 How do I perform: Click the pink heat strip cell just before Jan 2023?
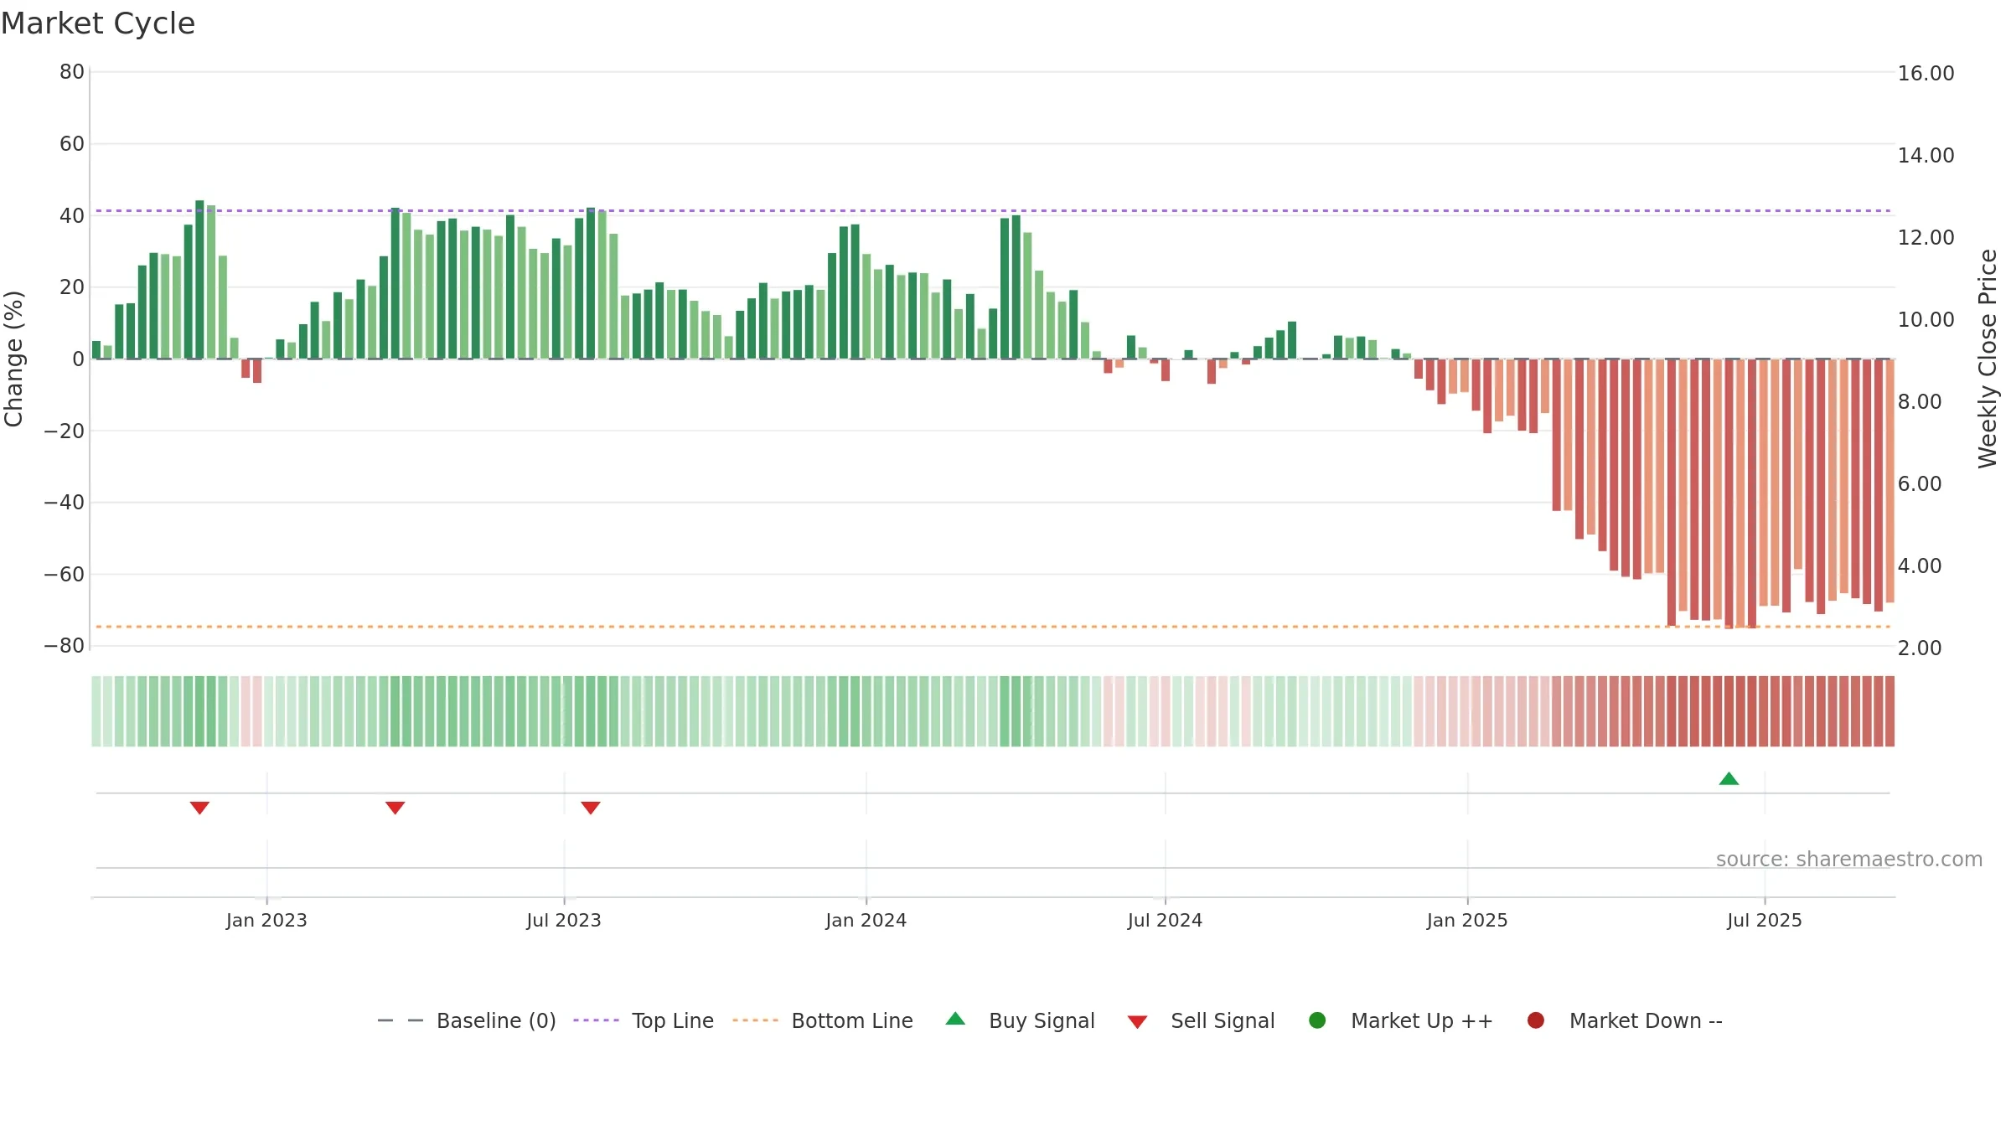[x=257, y=711]
